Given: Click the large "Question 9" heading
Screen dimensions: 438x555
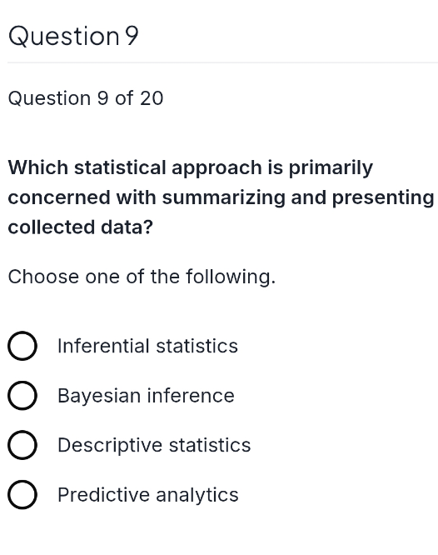Looking at the screenshot, I should [x=73, y=36].
